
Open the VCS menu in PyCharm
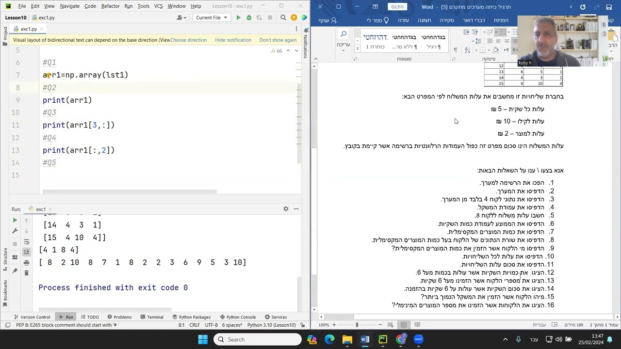(158, 6)
